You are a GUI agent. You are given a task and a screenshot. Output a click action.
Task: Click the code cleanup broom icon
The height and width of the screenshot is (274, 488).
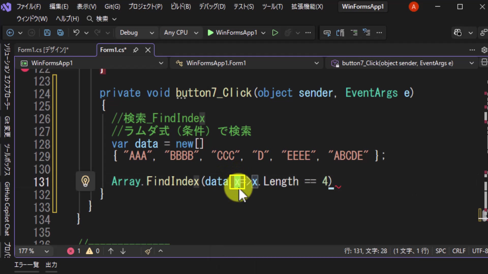[x=148, y=251]
